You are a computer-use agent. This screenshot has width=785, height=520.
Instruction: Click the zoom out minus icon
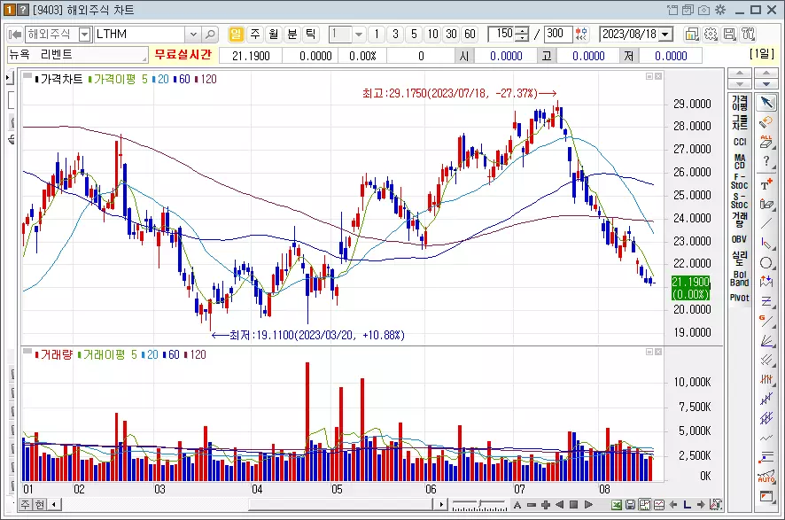click(x=532, y=504)
